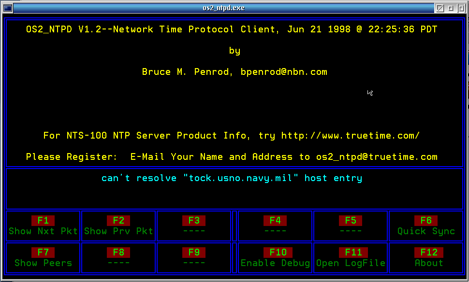Click the bpenrod@nbn.com email address

click(x=284, y=72)
